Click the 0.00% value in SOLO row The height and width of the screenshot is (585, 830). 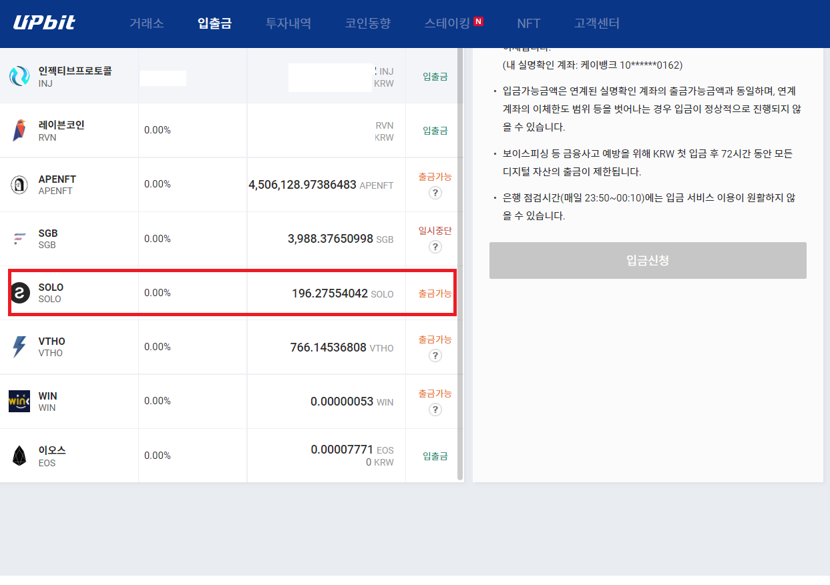pos(158,293)
